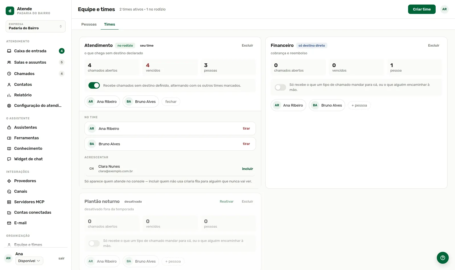Open Chamados clock icon
The height and width of the screenshot is (270, 455).
click(x=9, y=74)
